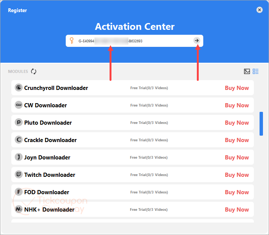Viewport: 269px width, 235px height.
Task: Click Free Trial status for Crackle
Action: tap(149, 140)
